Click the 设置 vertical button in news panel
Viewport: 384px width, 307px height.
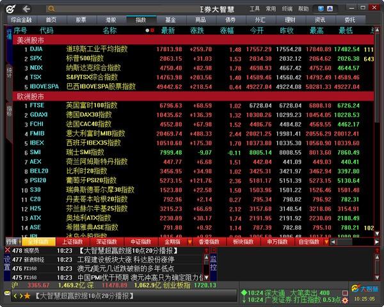[7, 263]
